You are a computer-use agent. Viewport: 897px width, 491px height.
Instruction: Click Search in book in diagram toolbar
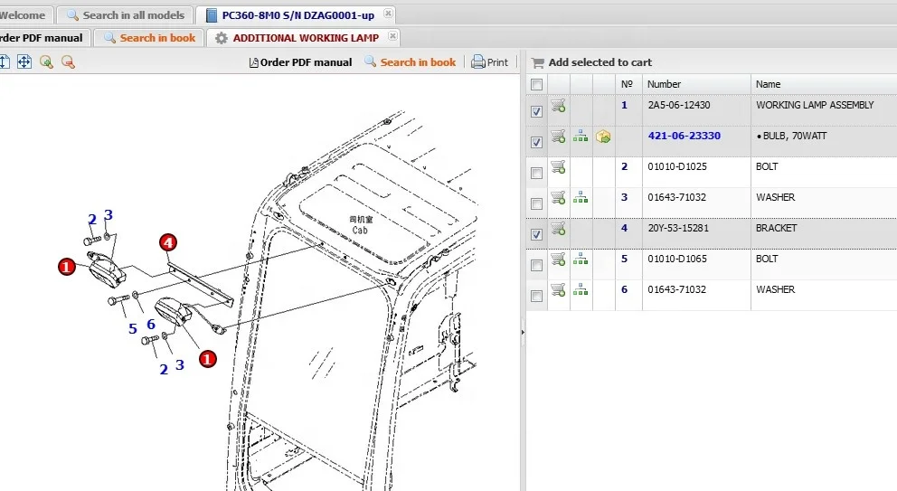(411, 62)
